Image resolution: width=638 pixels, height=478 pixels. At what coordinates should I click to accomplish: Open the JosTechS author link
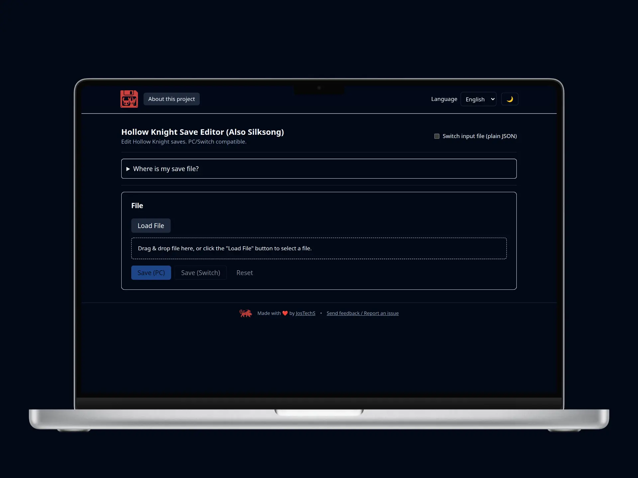point(305,313)
